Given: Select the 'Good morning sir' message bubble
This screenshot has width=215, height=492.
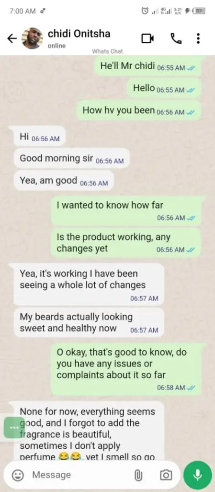Looking at the screenshot, I should pos(71,159).
